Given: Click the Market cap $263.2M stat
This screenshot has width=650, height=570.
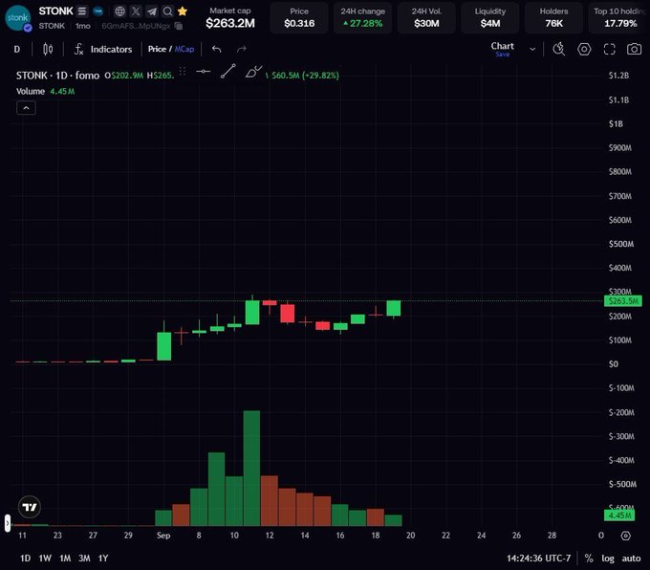Looking at the screenshot, I should 230,18.
